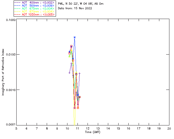Click the red dashed line sample in legend
This screenshot has width=174, height=139.
[x=17, y=14]
